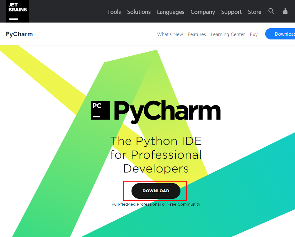This screenshot has height=237, width=295.
Task: Click the PyCharm PC logo icon
Action: click(100, 110)
